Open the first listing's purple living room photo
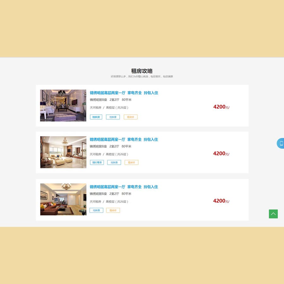Image resolution: width=284 pixels, height=284 pixels. (x=63, y=105)
